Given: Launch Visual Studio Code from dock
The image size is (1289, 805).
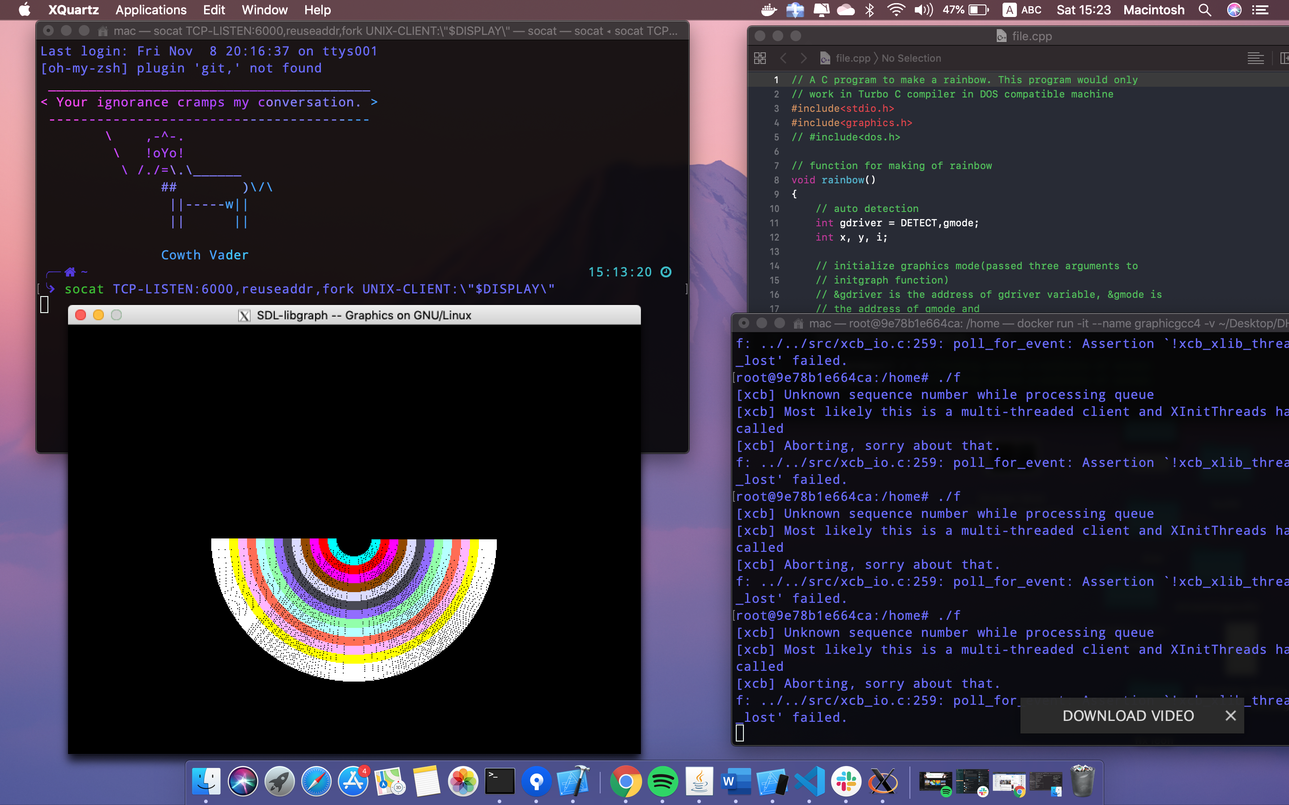Looking at the screenshot, I should 809,782.
